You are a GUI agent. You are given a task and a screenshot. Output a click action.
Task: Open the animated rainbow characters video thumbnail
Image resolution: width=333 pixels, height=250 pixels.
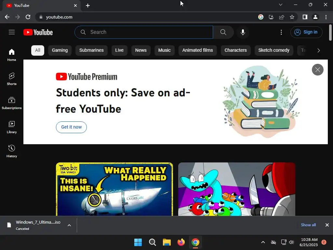click(237, 189)
